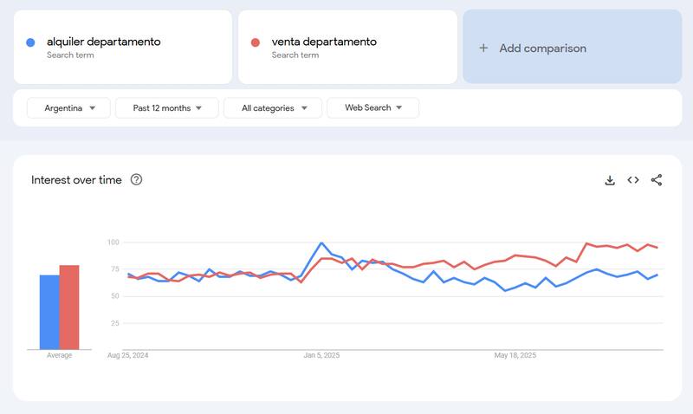Click the Aug 25, 2024 axis label
This screenshot has width=693, height=414.
click(x=128, y=355)
